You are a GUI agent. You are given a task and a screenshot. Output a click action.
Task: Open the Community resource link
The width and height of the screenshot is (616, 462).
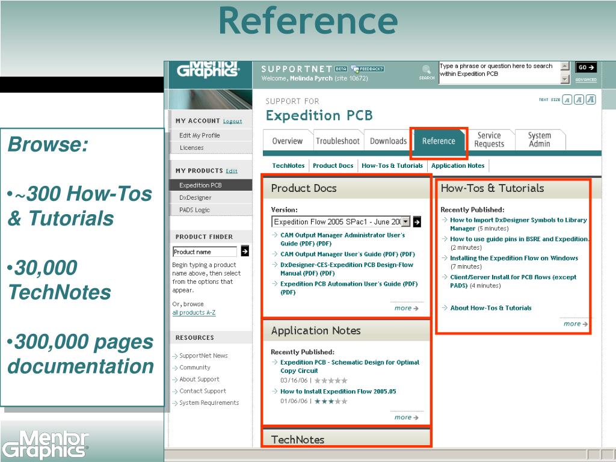(195, 368)
